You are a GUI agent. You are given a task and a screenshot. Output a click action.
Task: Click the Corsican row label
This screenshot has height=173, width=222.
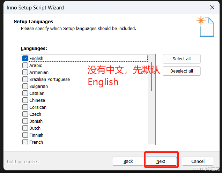pos(38,107)
